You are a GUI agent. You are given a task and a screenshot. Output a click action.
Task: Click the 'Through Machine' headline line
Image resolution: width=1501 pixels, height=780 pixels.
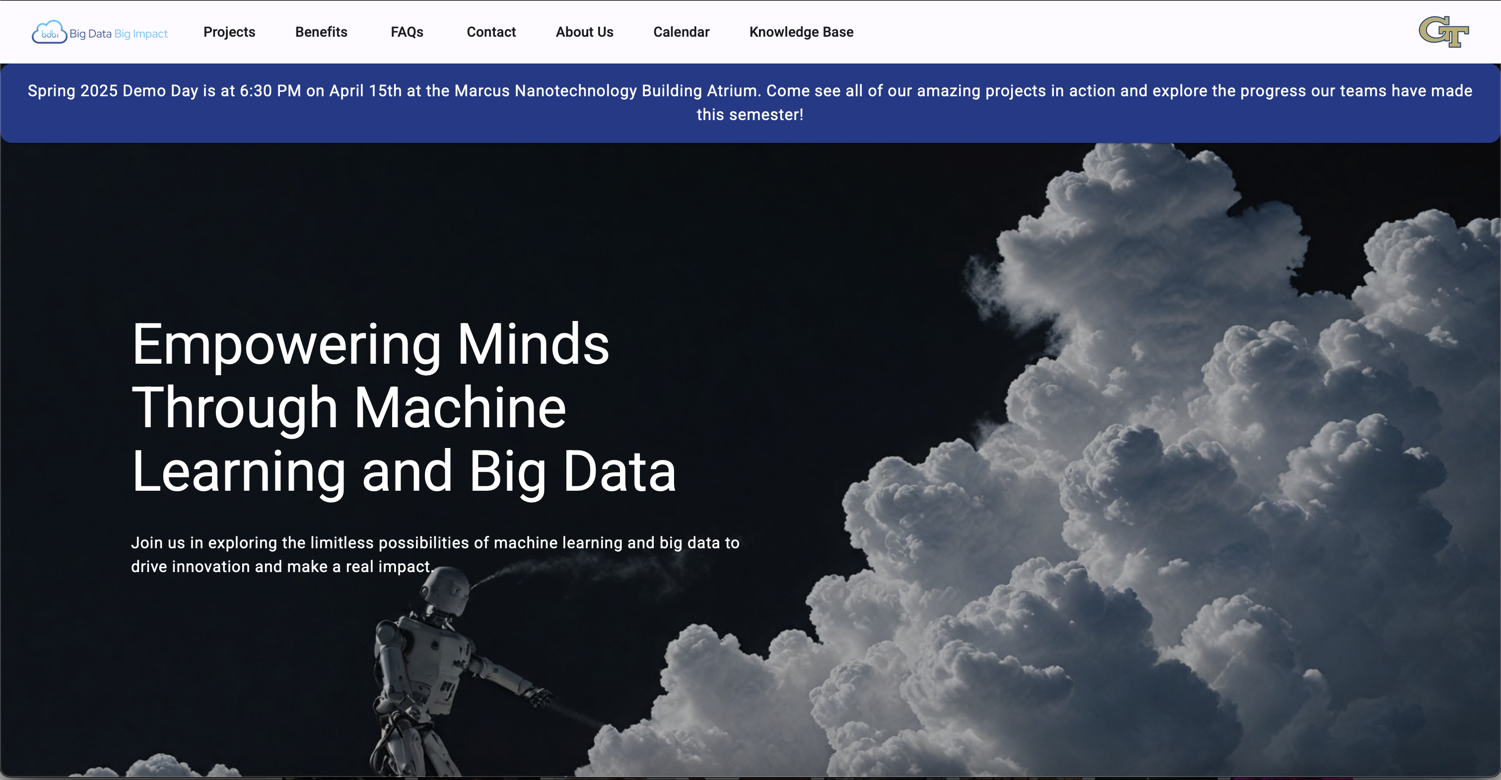point(348,408)
